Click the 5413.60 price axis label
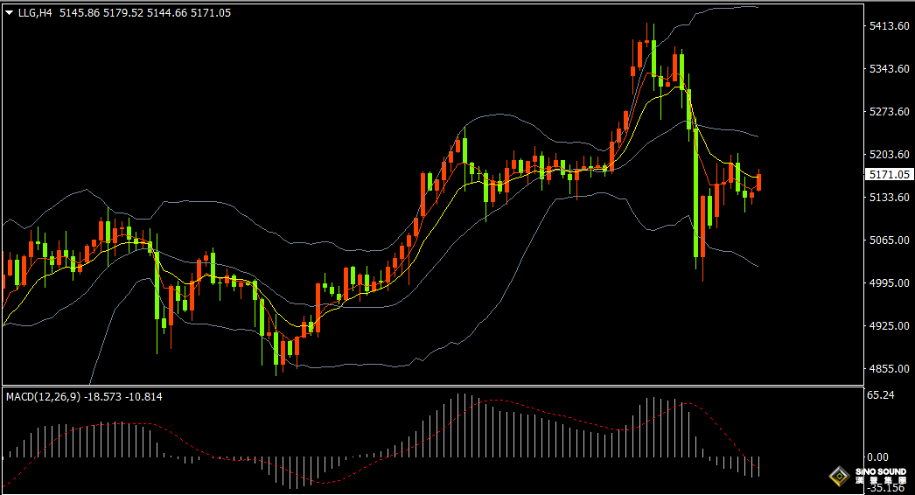The height and width of the screenshot is (495, 915). pos(888,26)
